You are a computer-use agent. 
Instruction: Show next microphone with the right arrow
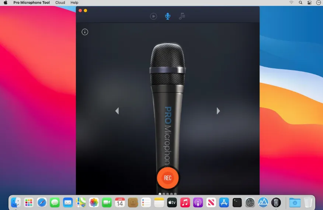[218, 111]
